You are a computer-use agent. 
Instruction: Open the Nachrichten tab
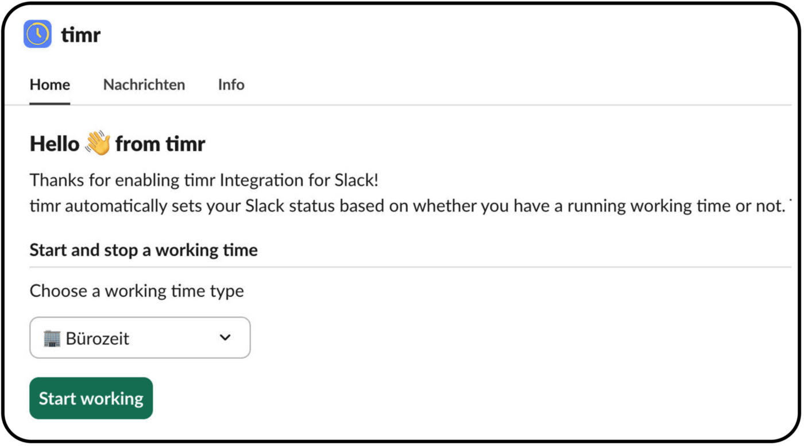(x=144, y=85)
